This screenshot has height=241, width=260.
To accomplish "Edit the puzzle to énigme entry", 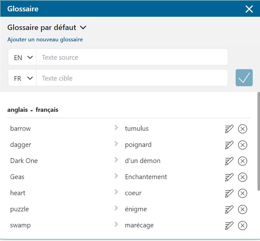I will coord(229,209).
